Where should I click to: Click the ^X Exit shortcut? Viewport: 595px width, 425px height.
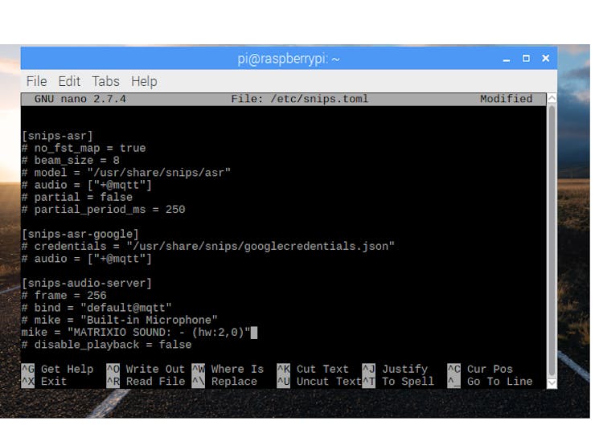[x=44, y=381]
